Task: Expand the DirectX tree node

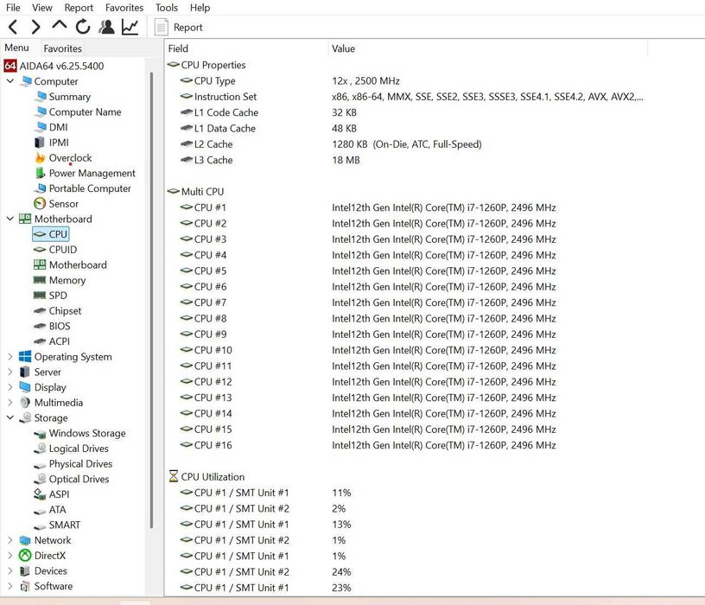Action: tap(10, 555)
